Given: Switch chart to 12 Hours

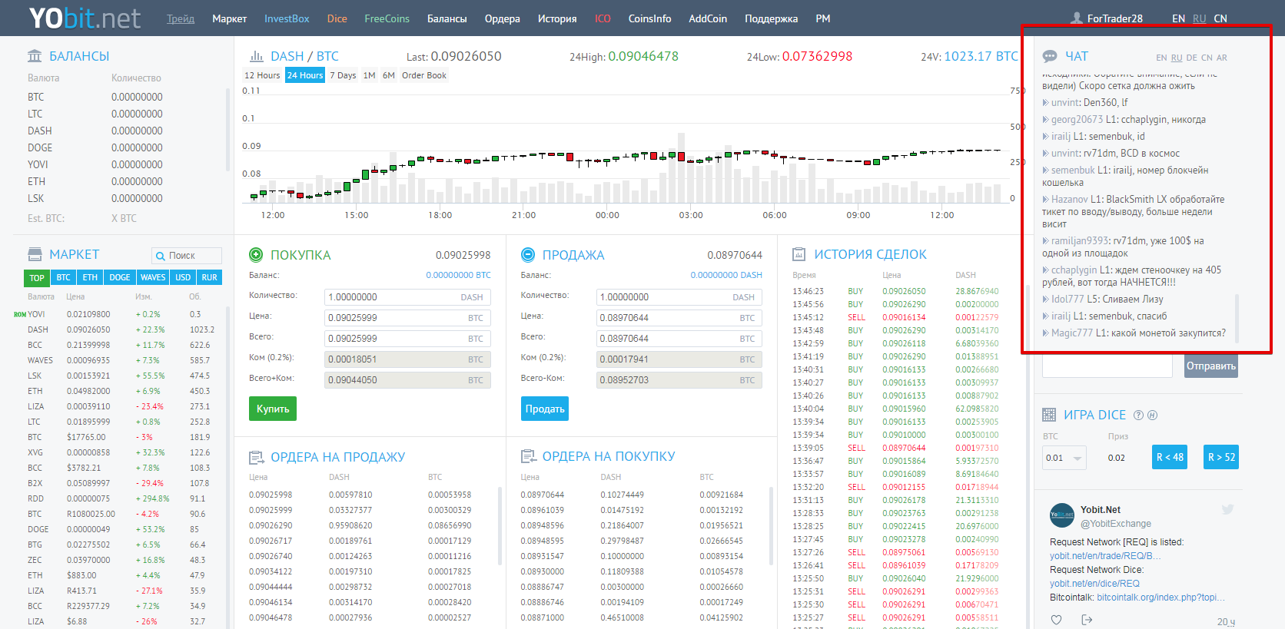Looking at the screenshot, I should (262, 75).
